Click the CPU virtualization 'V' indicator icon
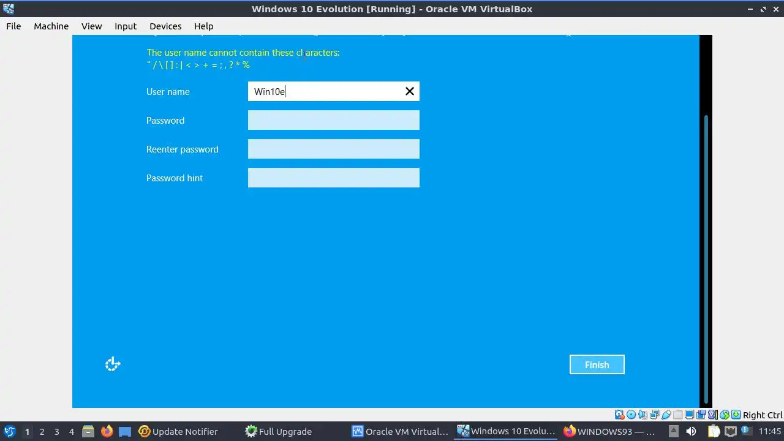The height and width of the screenshot is (441, 784). point(713,415)
